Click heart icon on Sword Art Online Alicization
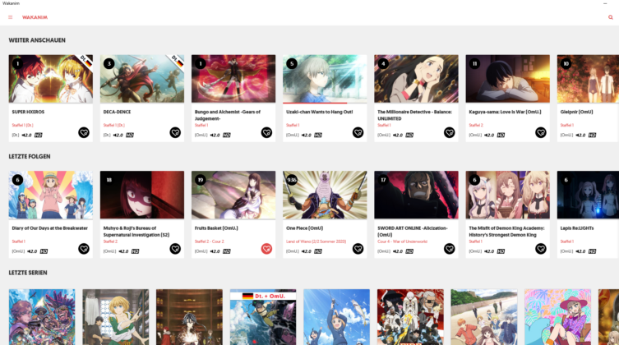 [450, 249]
